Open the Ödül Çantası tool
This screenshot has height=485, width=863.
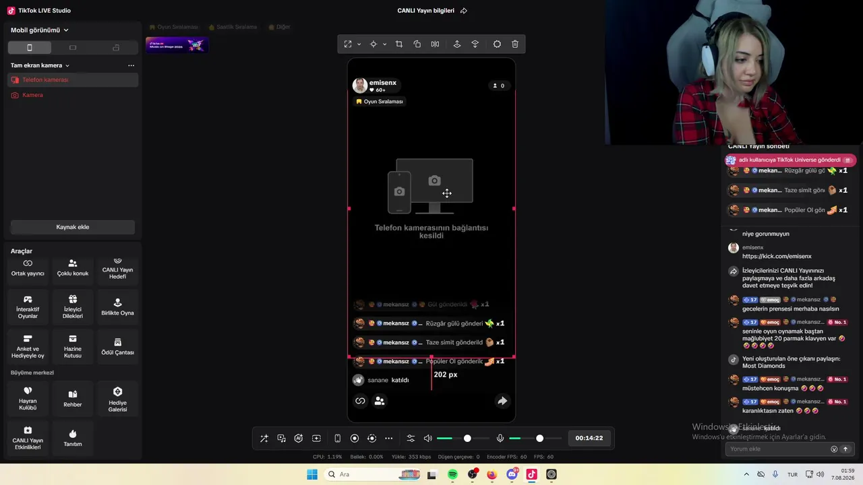(117, 346)
